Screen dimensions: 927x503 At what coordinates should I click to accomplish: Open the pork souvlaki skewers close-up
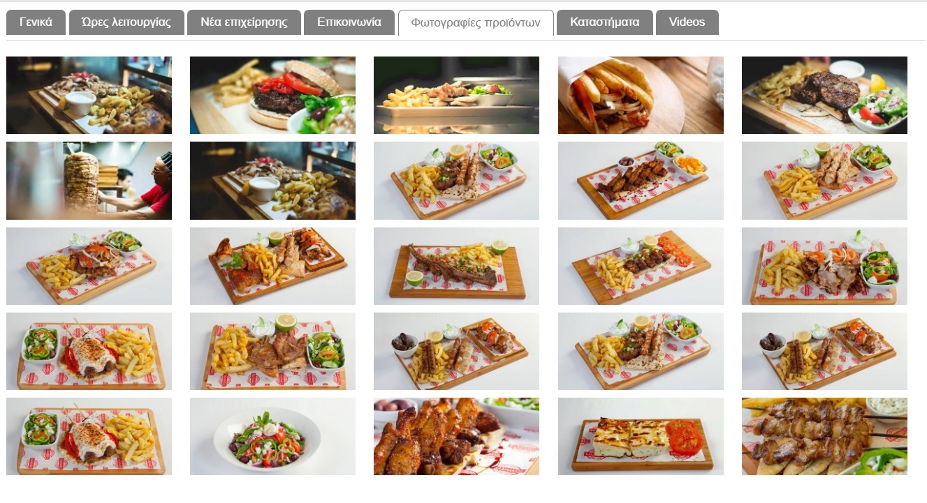824,437
